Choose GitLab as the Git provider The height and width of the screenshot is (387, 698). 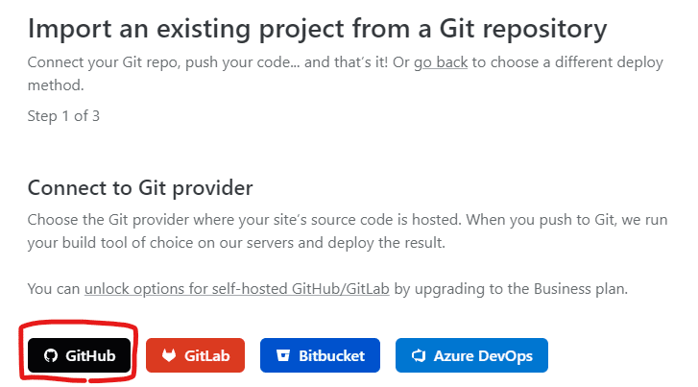click(196, 355)
